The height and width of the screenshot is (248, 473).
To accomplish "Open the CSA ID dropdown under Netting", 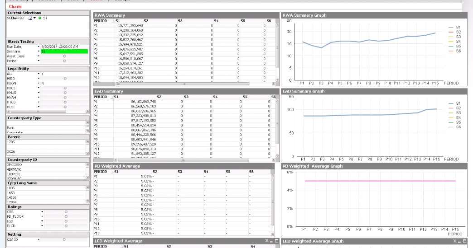I will point(39,239).
